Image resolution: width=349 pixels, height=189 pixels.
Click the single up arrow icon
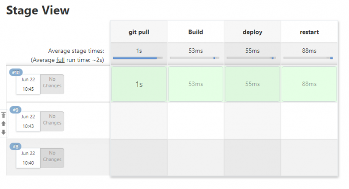pos(3,124)
